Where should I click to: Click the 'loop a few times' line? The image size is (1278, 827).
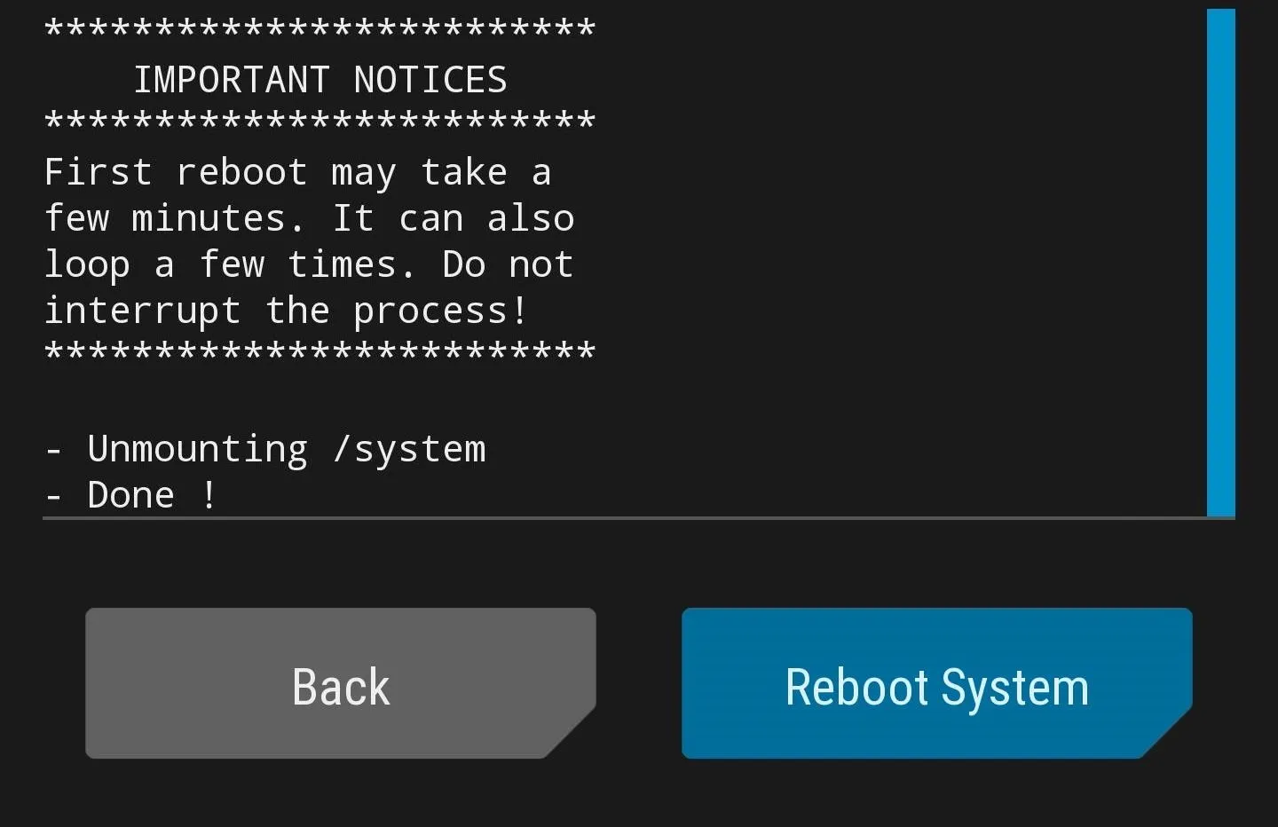[x=309, y=264]
